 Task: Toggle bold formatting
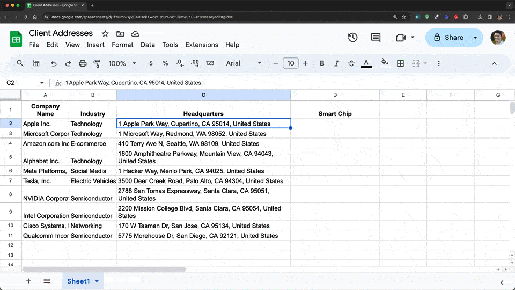pyautogui.click(x=322, y=63)
